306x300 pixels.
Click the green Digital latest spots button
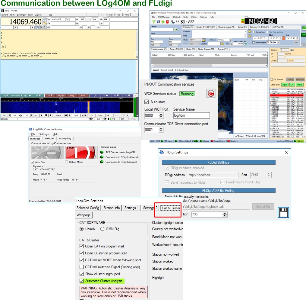tap(285, 85)
